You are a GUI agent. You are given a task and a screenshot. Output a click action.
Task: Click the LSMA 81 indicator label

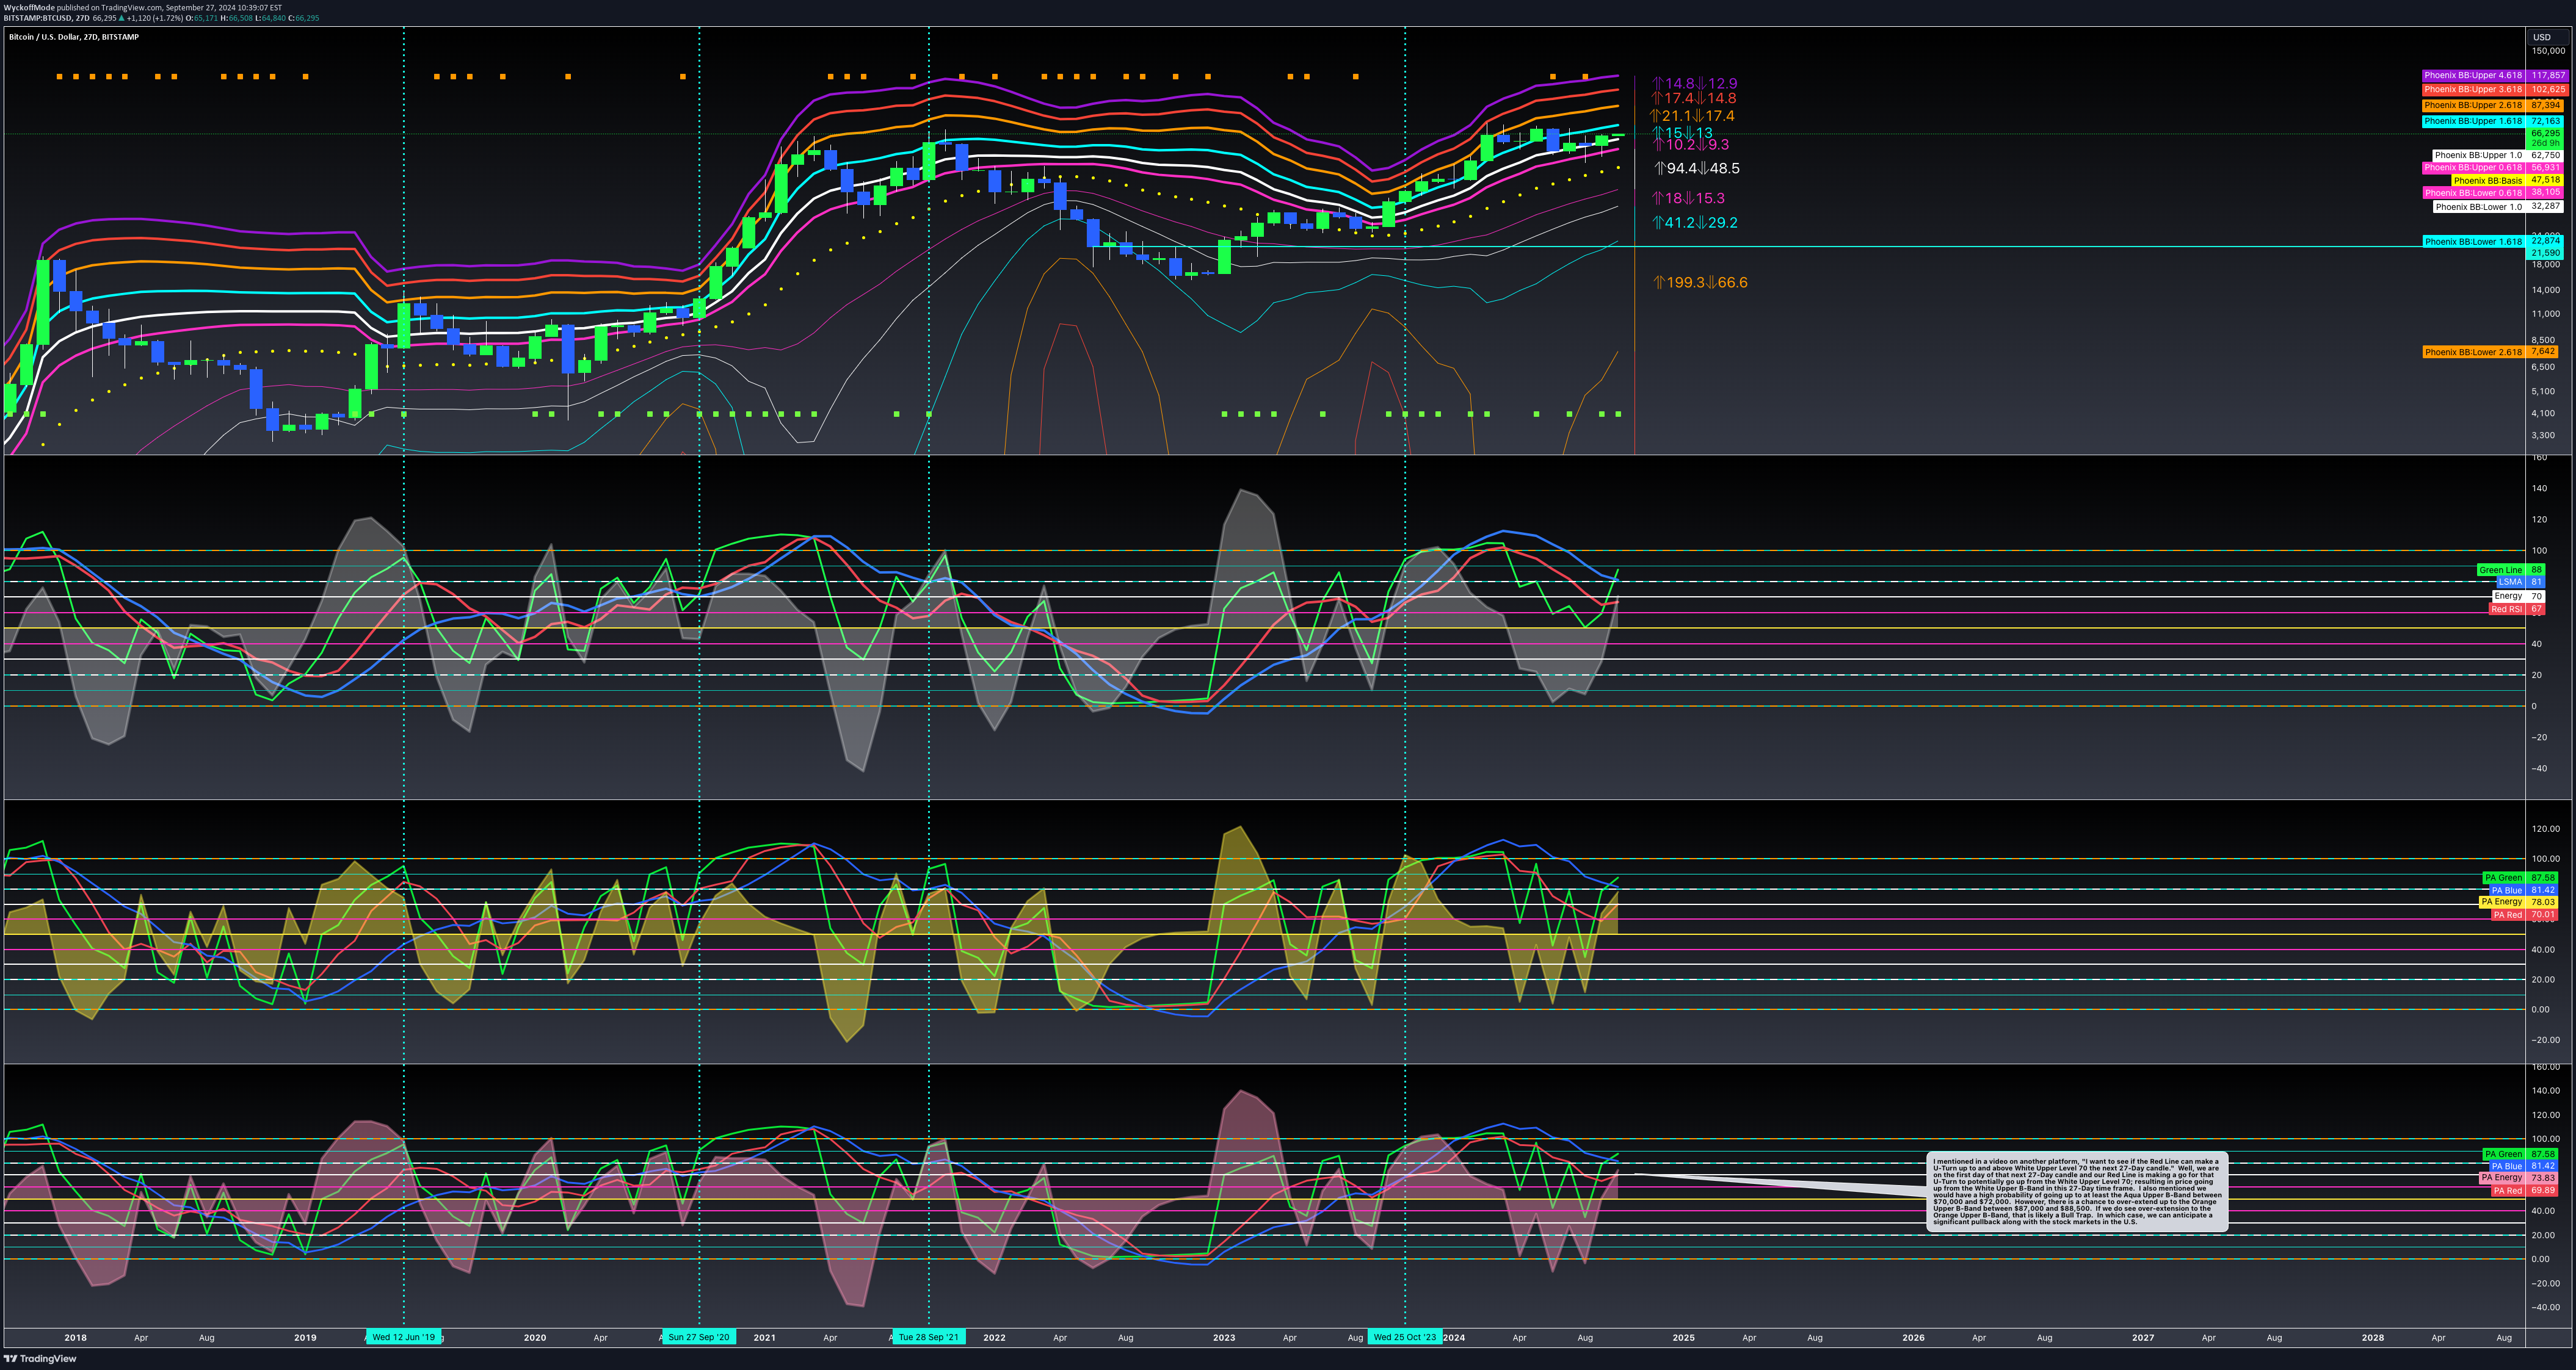(x=2520, y=582)
